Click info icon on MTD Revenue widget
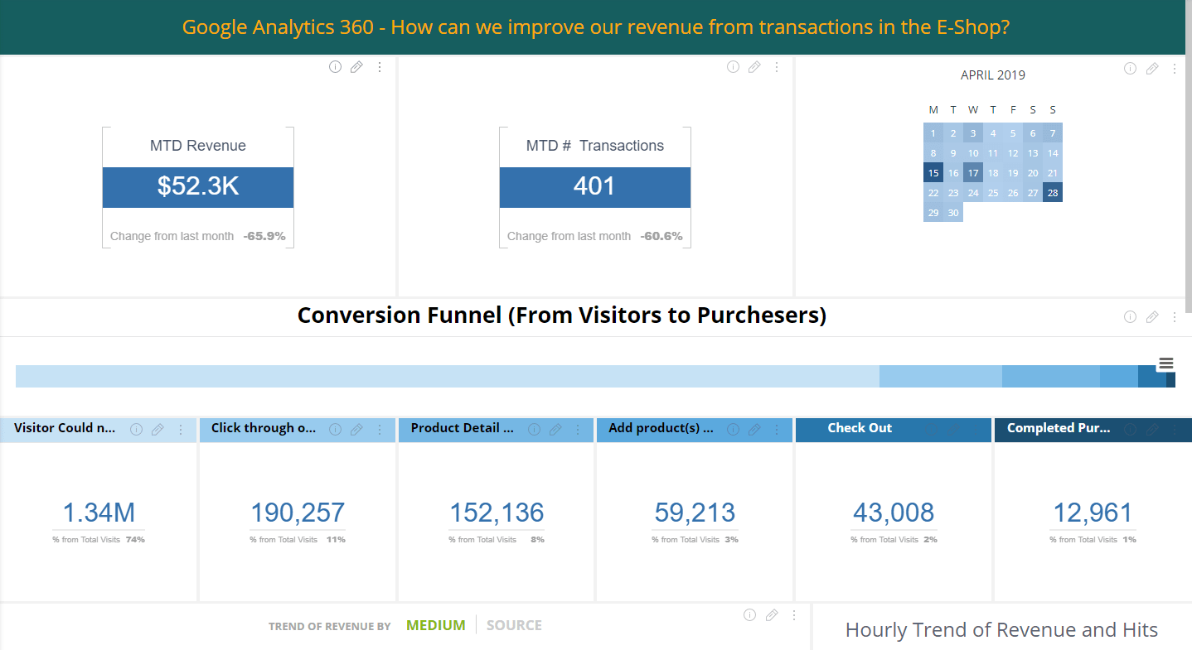This screenshot has width=1192, height=650. pyautogui.click(x=335, y=67)
